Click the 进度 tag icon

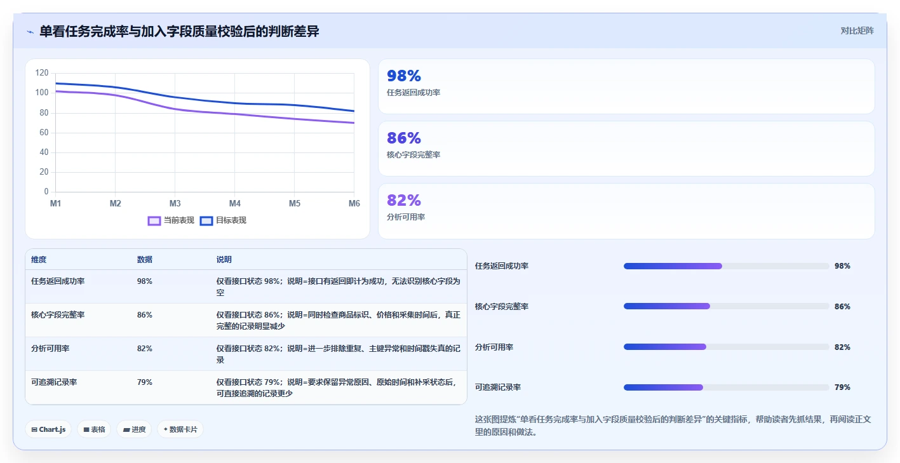[126, 430]
